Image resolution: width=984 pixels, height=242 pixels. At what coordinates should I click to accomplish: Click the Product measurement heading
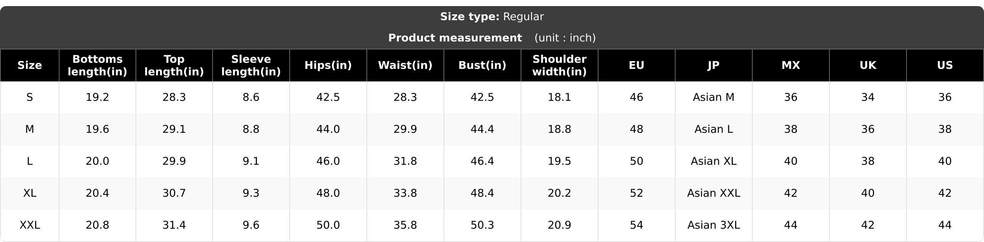455,38
